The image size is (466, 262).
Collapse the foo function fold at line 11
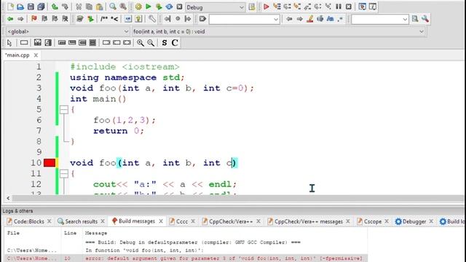(64, 173)
